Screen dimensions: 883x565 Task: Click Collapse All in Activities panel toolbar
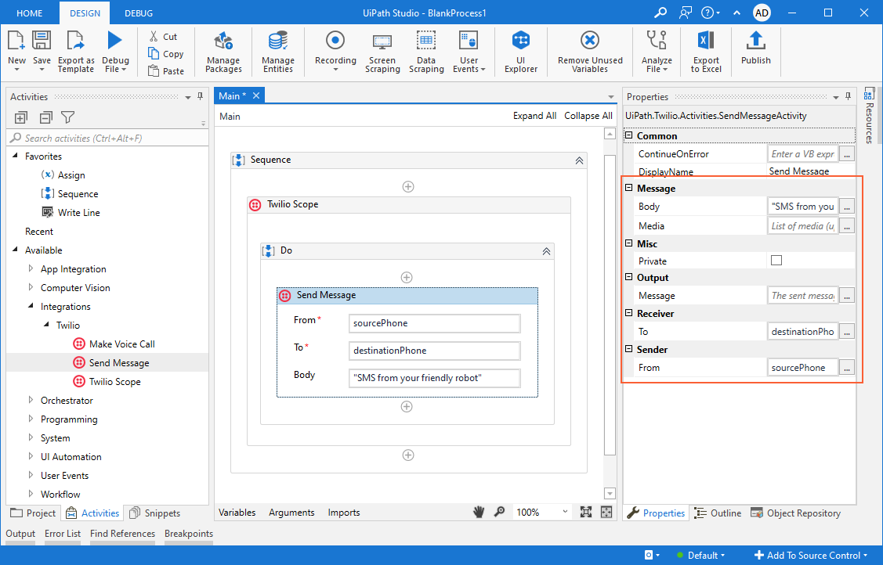tap(45, 117)
